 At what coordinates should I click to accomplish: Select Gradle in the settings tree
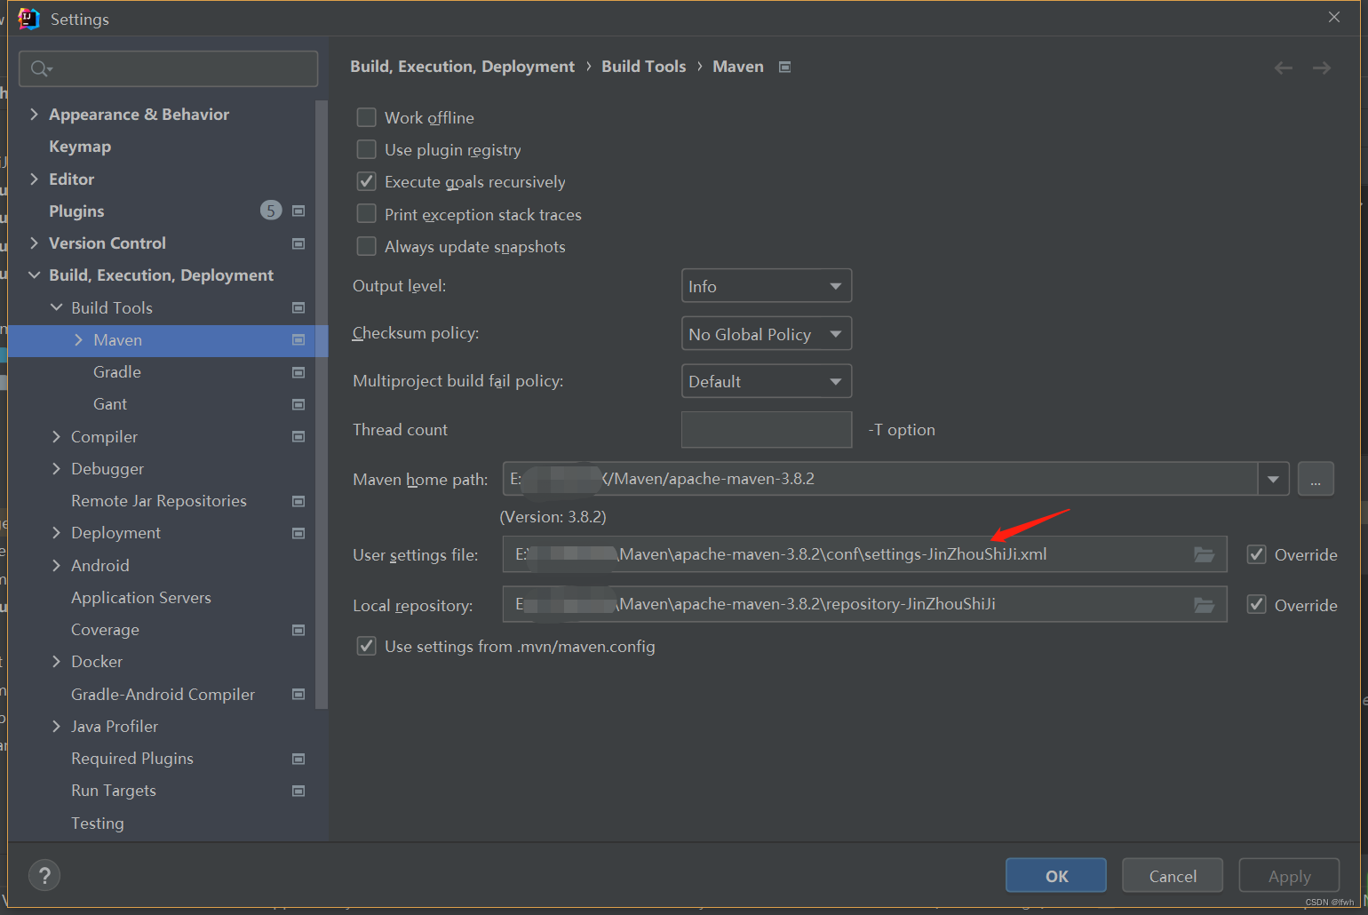[x=116, y=371]
